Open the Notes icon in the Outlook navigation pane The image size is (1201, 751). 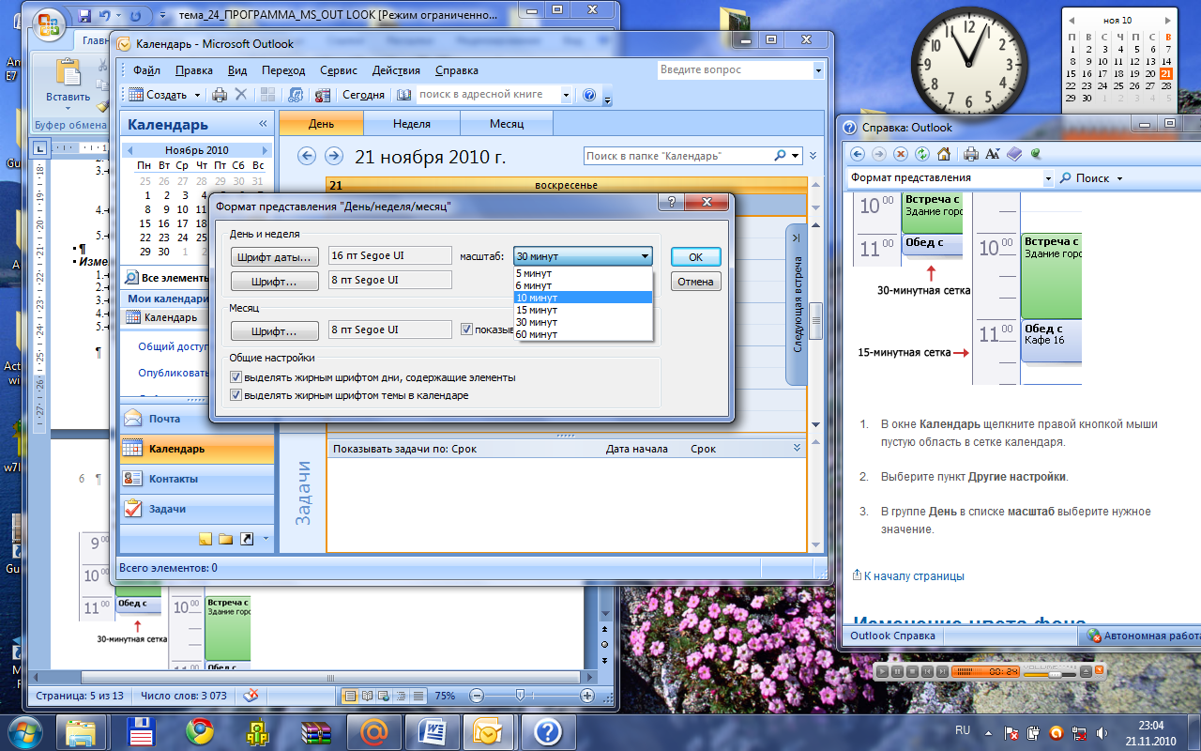coord(205,539)
